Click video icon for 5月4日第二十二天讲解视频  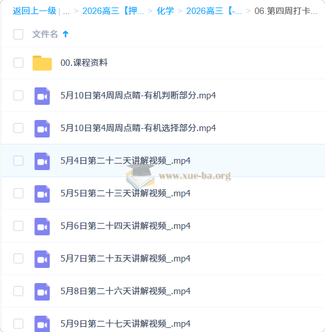42,161
